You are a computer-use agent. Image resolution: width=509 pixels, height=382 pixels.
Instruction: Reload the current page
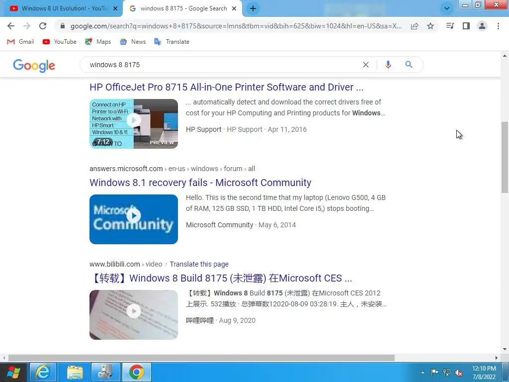click(x=43, y=26)
